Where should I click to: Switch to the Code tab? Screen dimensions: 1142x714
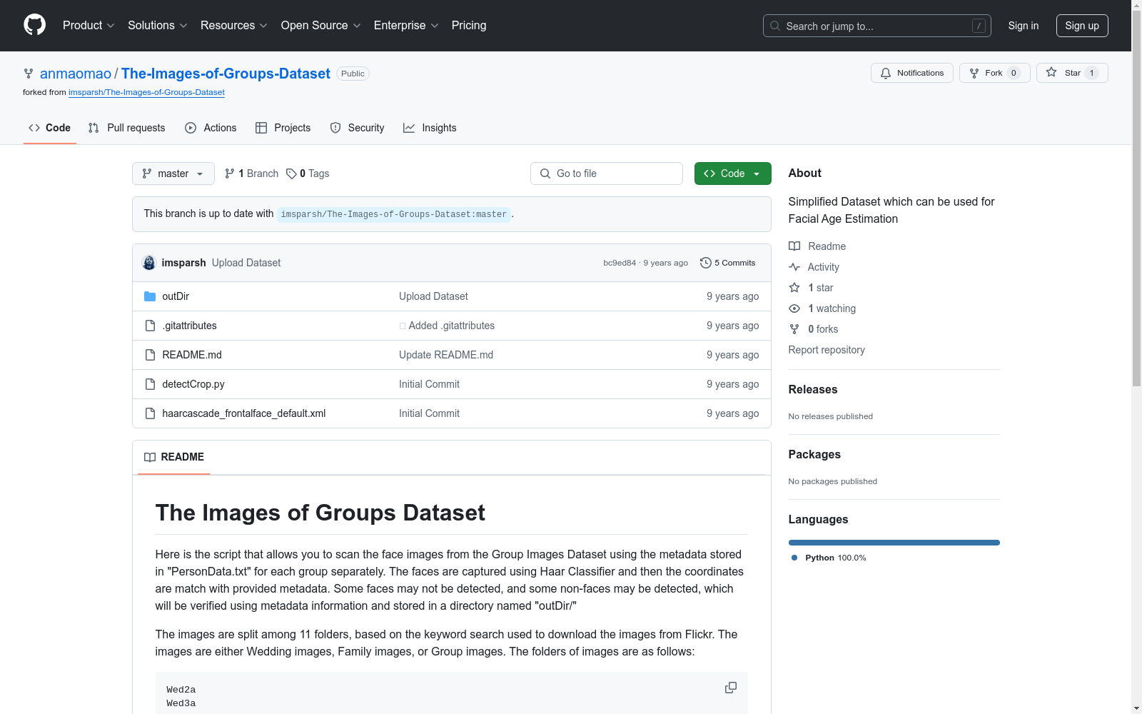(50, 128)
